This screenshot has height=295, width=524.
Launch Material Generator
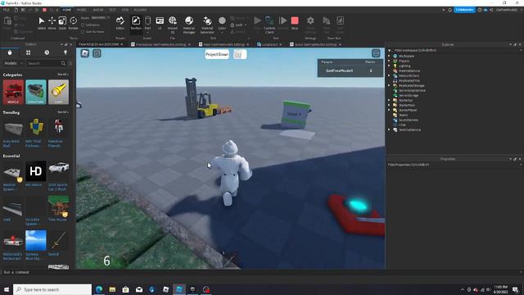207,25
